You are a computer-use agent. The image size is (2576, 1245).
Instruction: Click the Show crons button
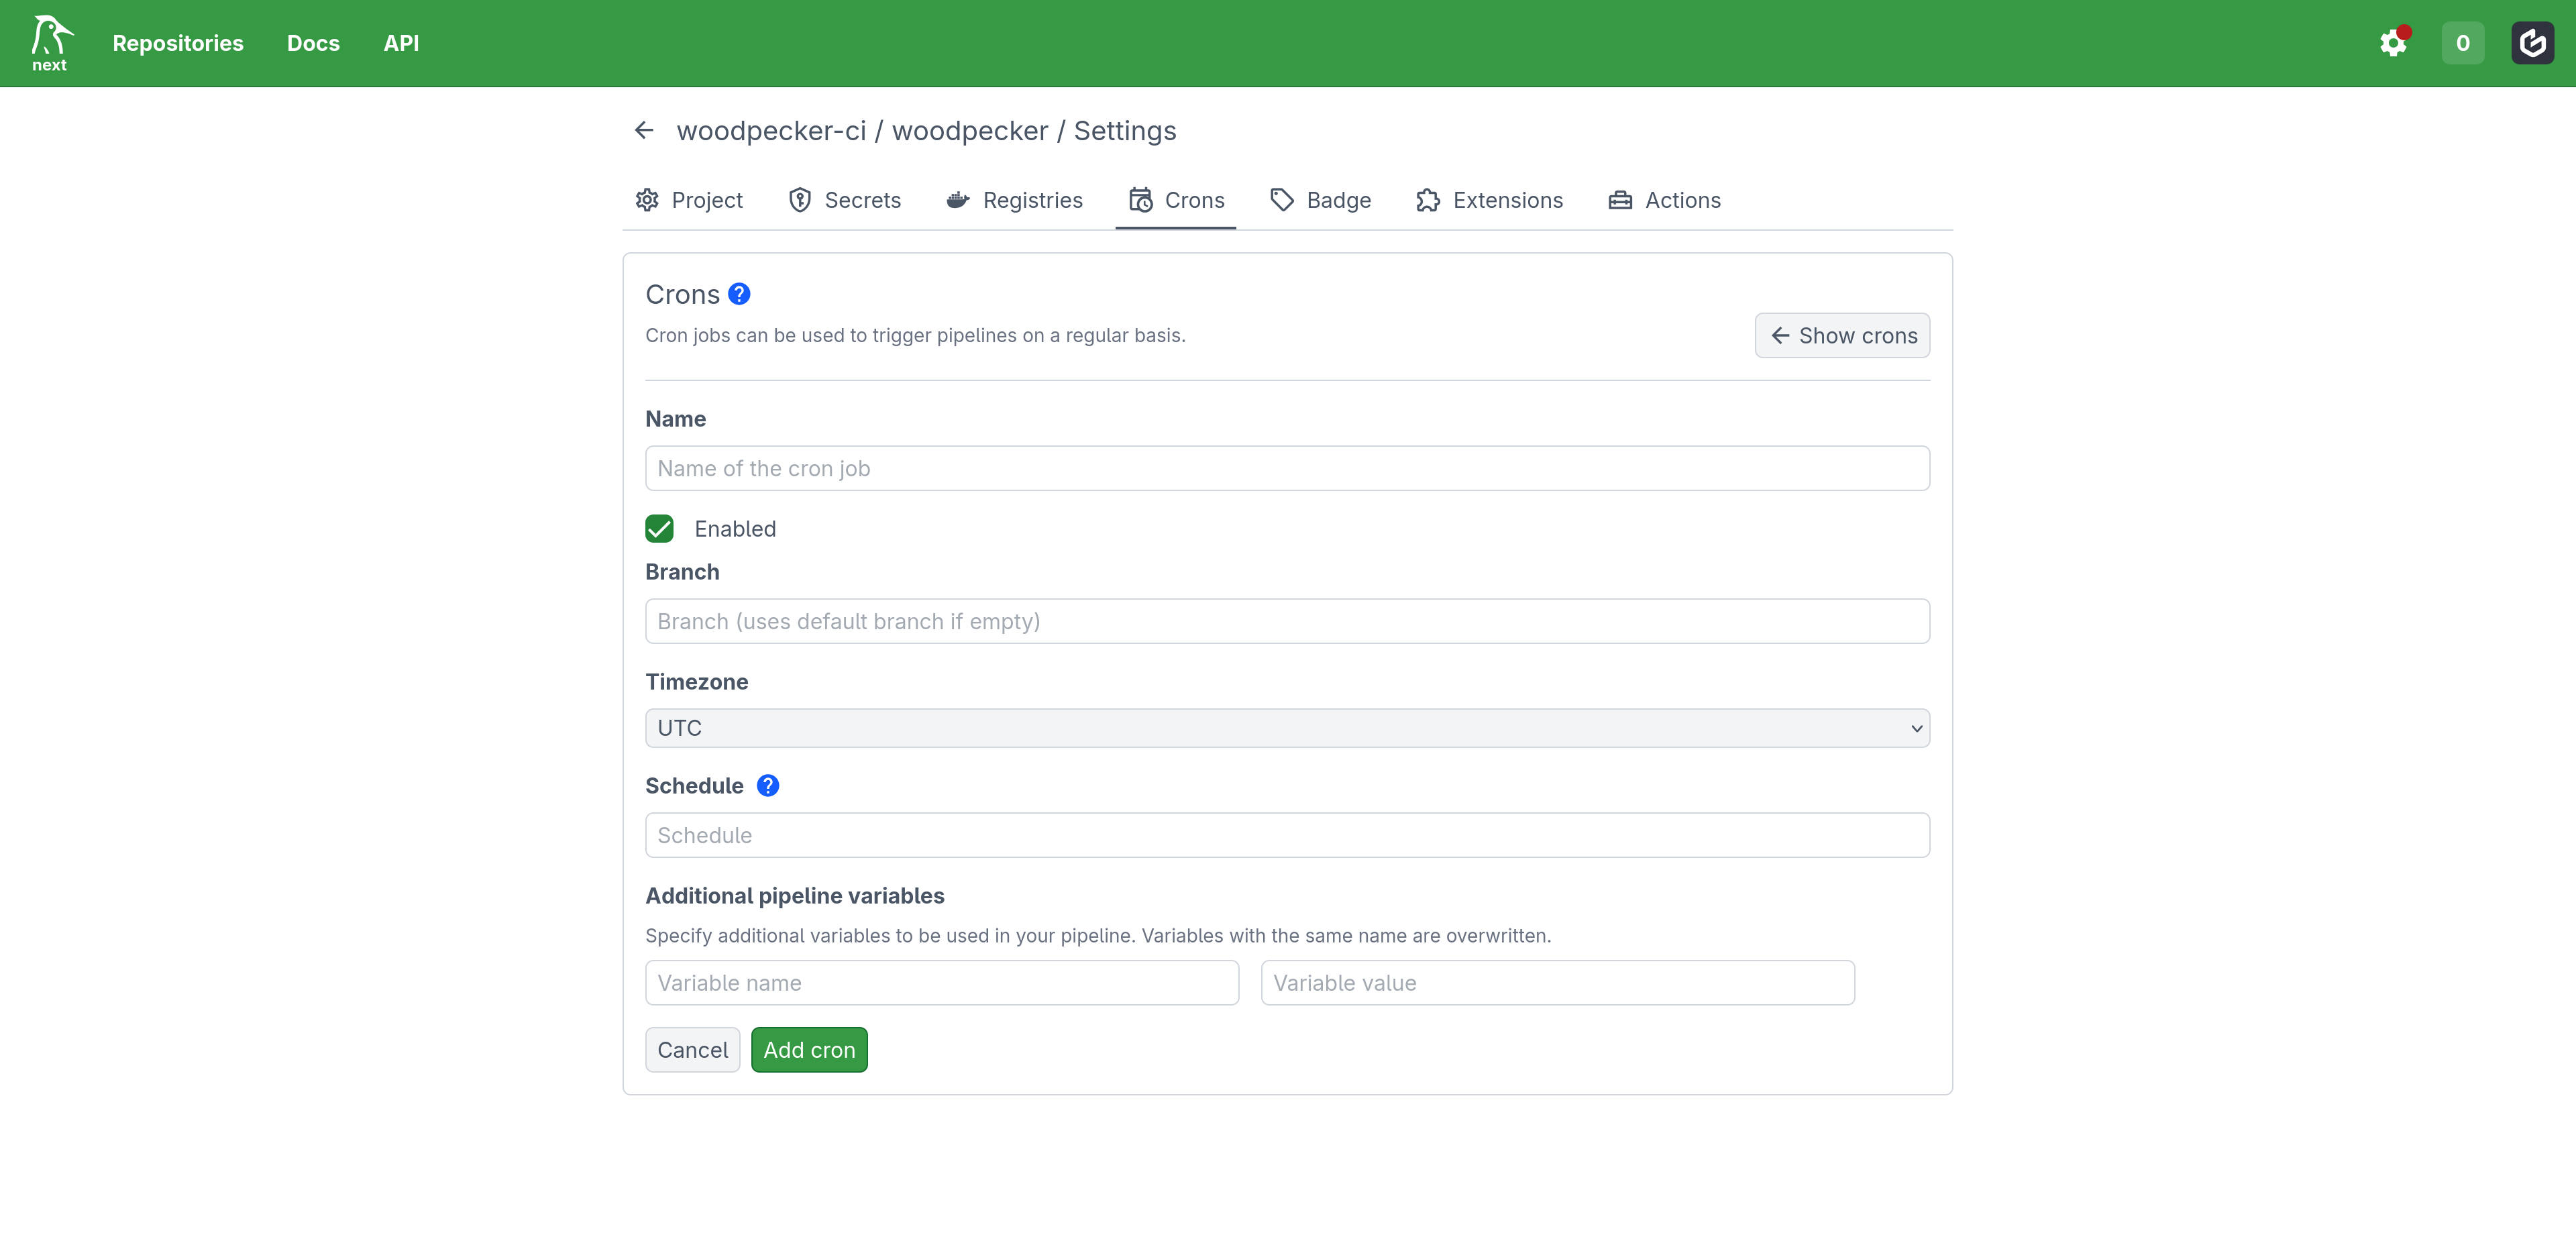1842,336
